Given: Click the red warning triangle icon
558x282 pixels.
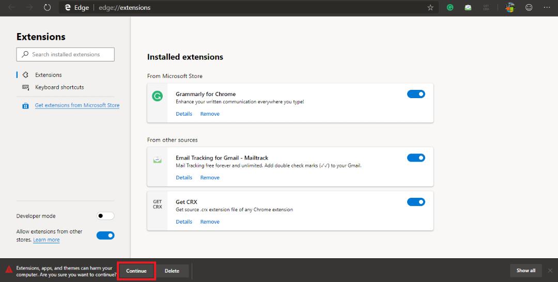Looking at the screenshot, I should [x=9, y=269].
